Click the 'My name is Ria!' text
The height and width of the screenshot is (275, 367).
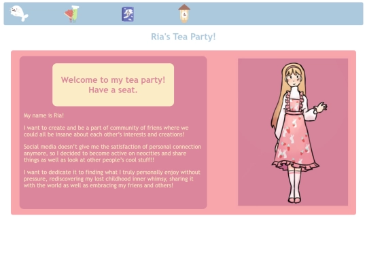pyautogui.click(x=43, y=115)
